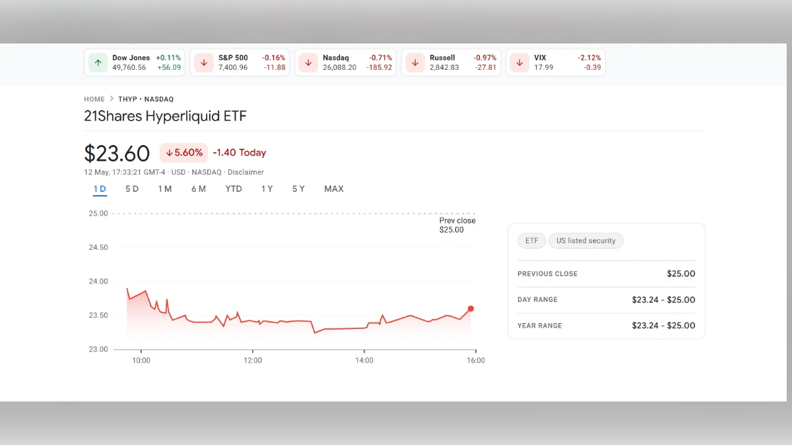Switch chart to 6M range
Screen dimensions: 792x445
pos(199,189)
